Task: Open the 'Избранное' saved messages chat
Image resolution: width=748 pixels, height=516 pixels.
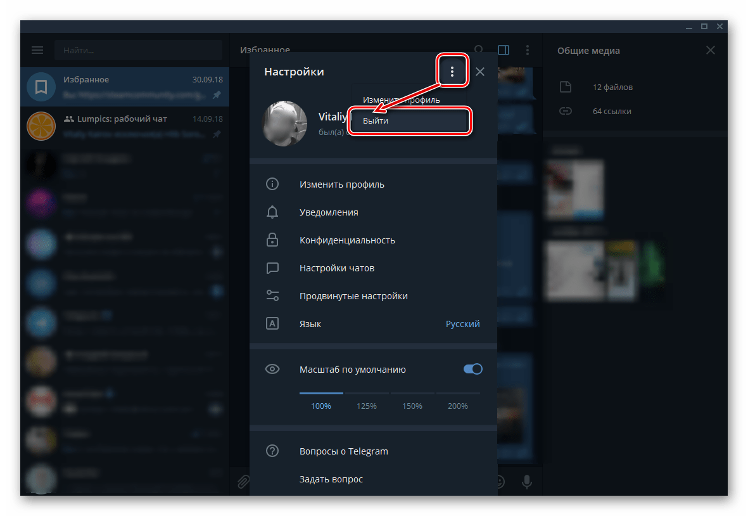Action: [125, 87]
